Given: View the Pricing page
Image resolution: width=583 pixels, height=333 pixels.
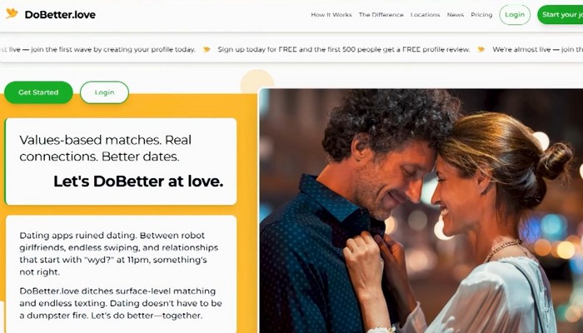Looking at the screenshot, I should coord(481,15).
